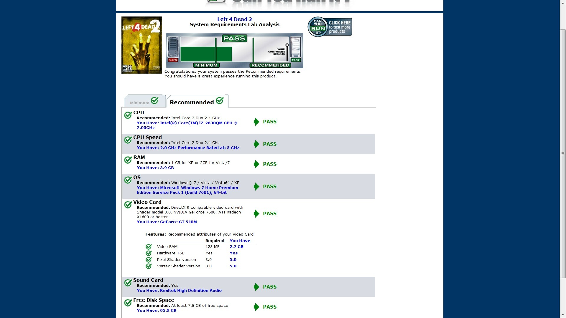
Task: Click the 'You Have' column header in features table
Action: pos(240,241)
